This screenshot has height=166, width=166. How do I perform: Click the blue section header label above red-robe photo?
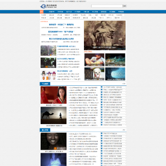[45, 84]
